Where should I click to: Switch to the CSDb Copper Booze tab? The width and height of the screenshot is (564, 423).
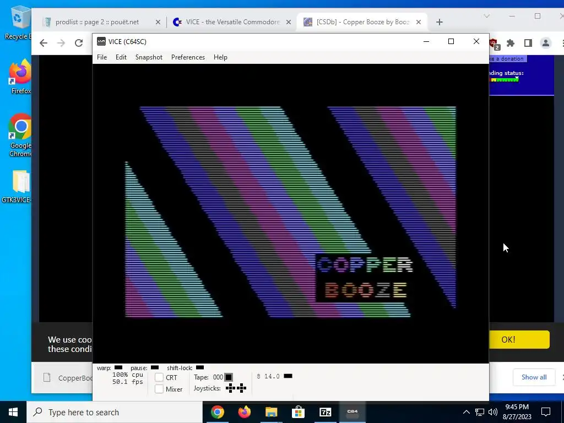coord(362,22)
